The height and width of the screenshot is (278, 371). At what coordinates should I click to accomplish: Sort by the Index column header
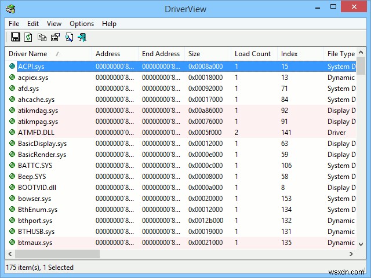[x=300, y=54]
